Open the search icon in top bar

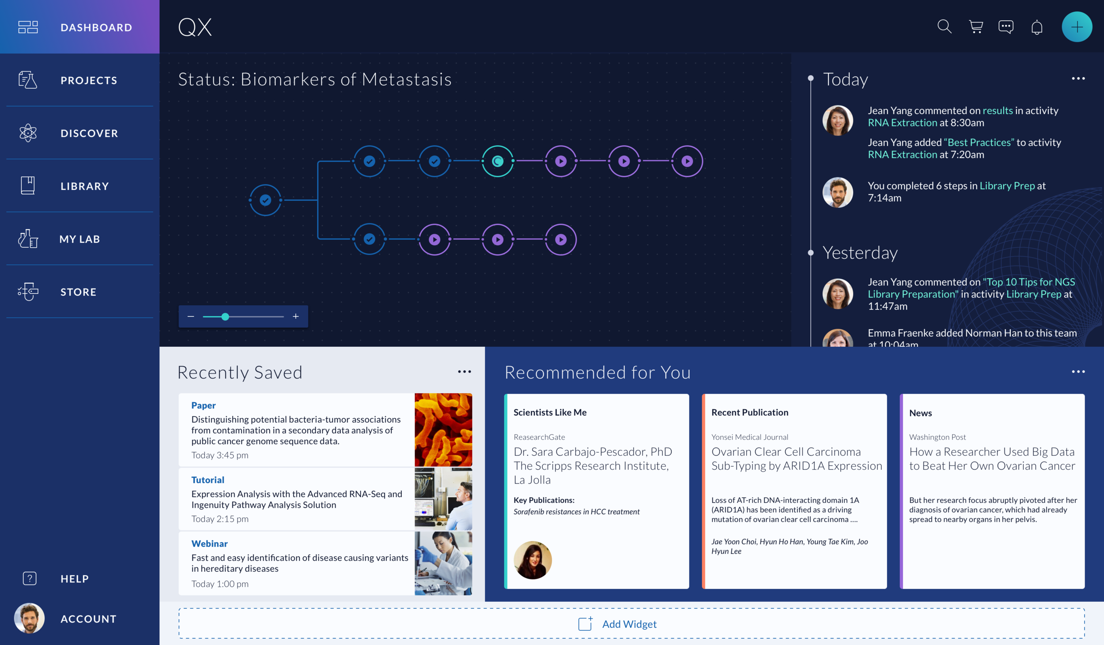[945, 27]
